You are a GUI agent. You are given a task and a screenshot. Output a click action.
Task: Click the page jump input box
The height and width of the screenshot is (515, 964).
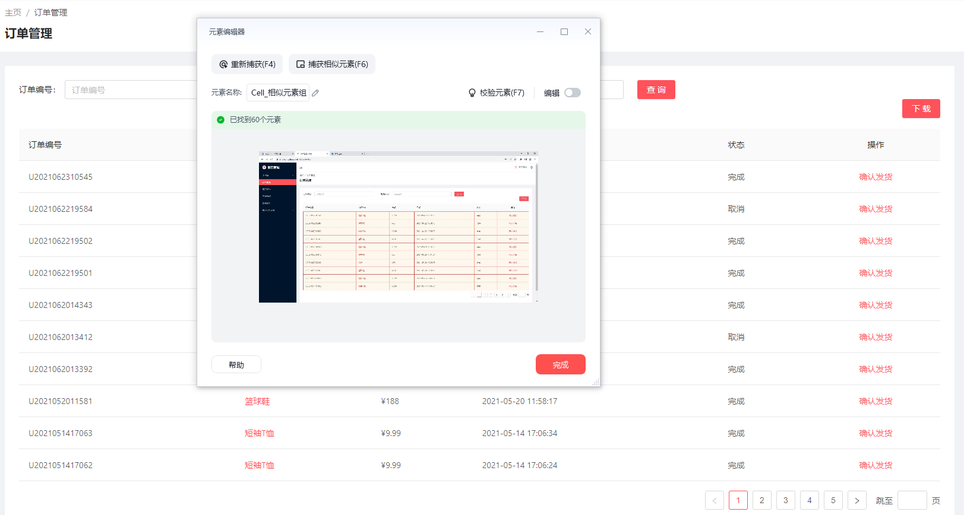click(912, 500)
